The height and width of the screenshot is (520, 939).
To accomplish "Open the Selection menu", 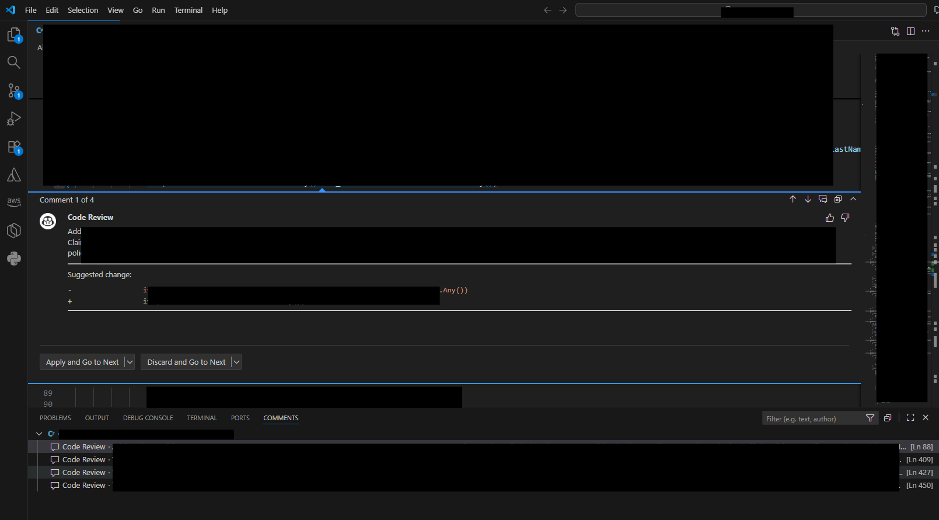I will click(83, 10).
